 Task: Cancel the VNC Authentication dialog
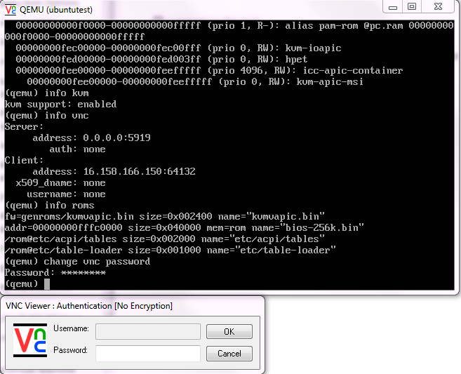pyautogui.click(x=229, y=353)
